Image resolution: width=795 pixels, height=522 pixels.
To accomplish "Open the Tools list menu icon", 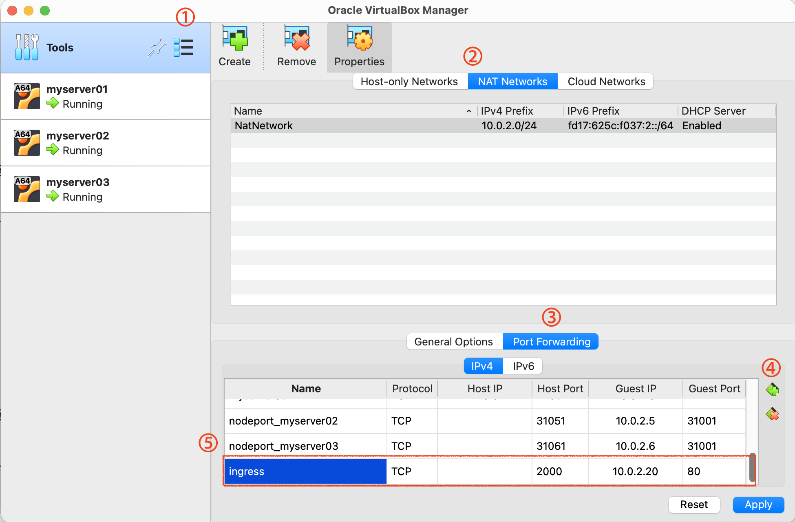I will tap(183, 48).
